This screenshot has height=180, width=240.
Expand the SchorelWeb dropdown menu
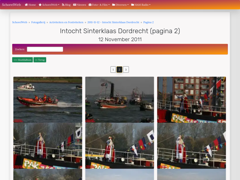pos(49,5)
